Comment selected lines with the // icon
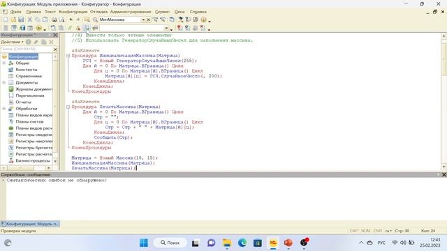The image size is (447, 251). click(70, 28)
